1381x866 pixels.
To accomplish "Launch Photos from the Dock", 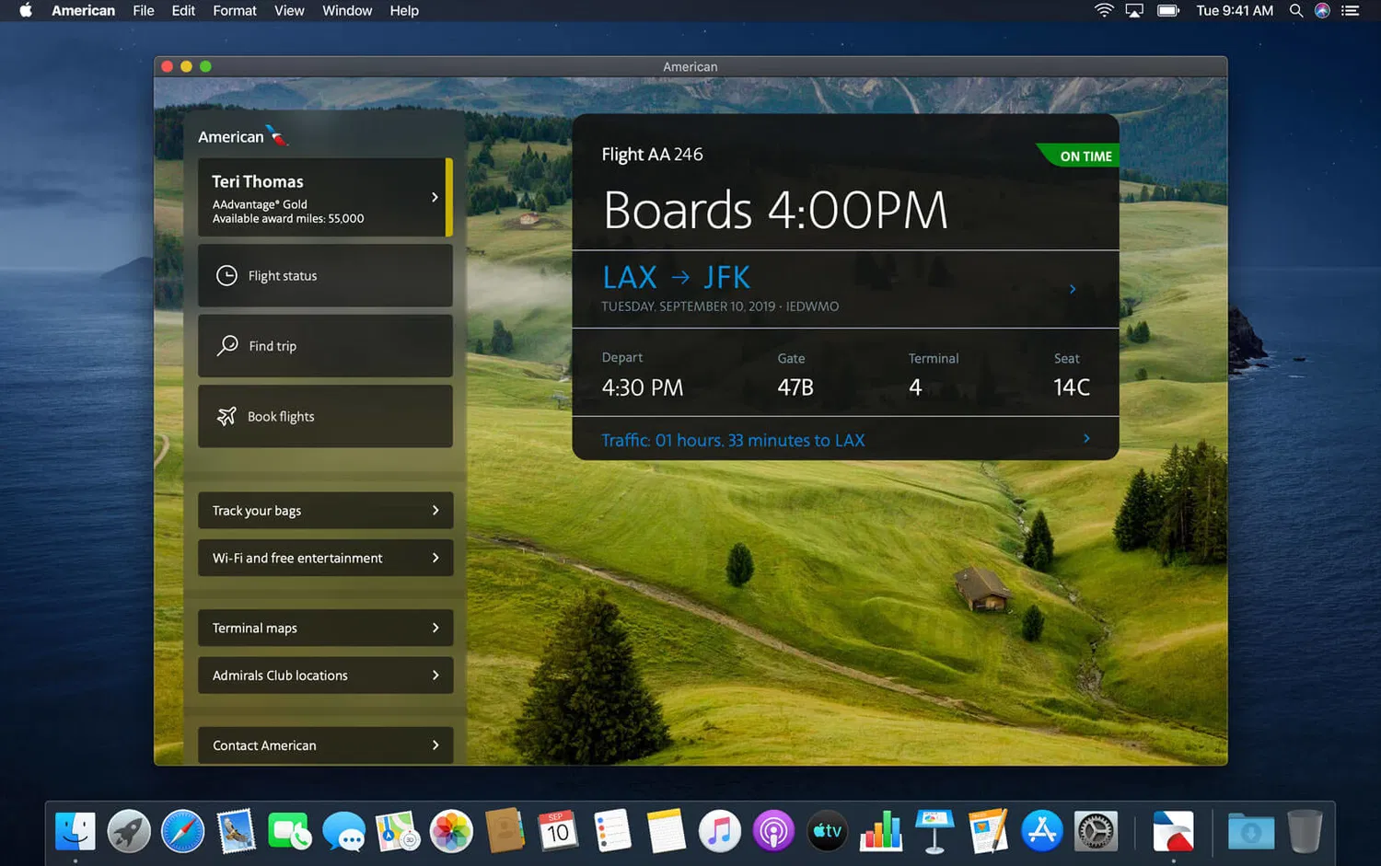I will (x=452, y=832).
